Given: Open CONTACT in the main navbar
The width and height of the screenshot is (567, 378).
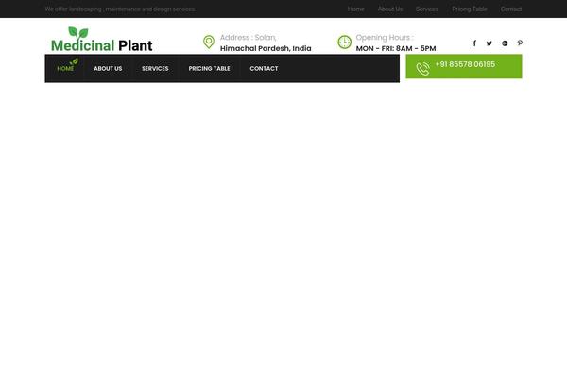Looking at the screenshot, I should (264, 68).
